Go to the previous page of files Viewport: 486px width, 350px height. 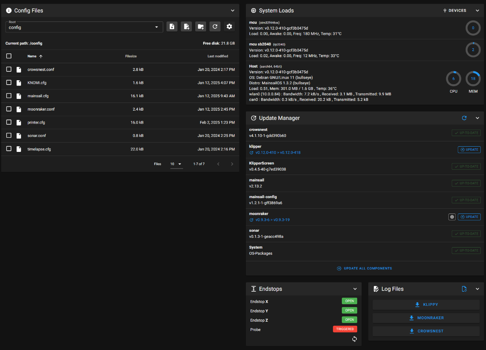[x=218, y=164]
